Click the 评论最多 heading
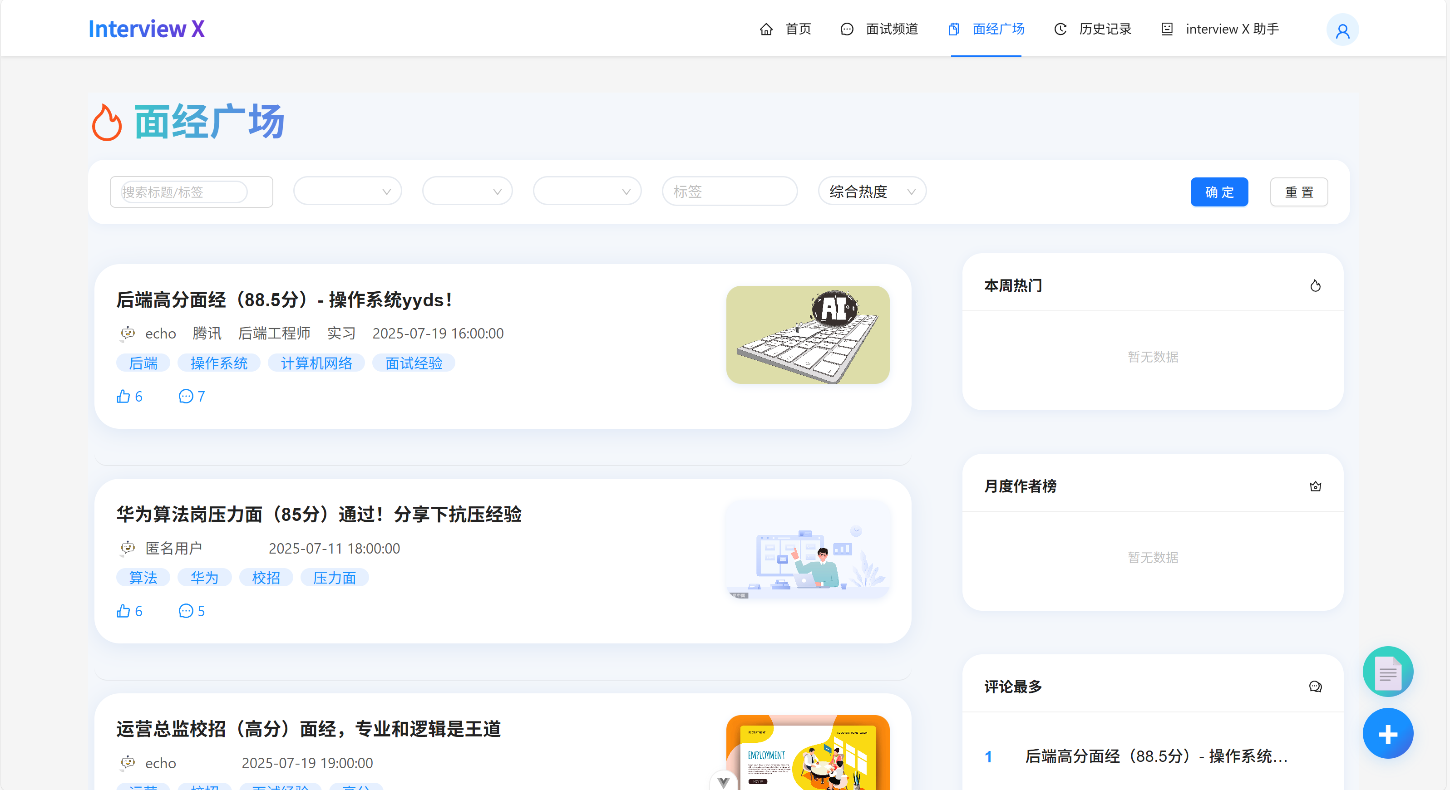This screenshot has height=790, width=1450. click(x=1013, y=687)
